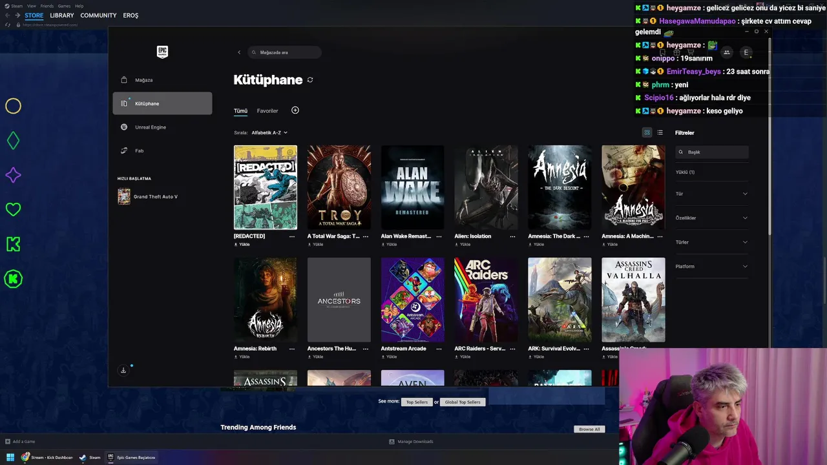The width and height of the screenshot is (827, 465).
Task: Open options menu for A Total War Saga
Action: point(366,236)
